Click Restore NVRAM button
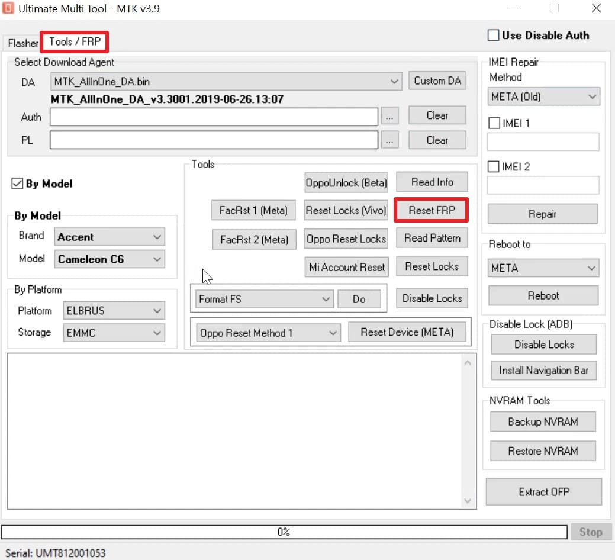 tap(543, 451)
